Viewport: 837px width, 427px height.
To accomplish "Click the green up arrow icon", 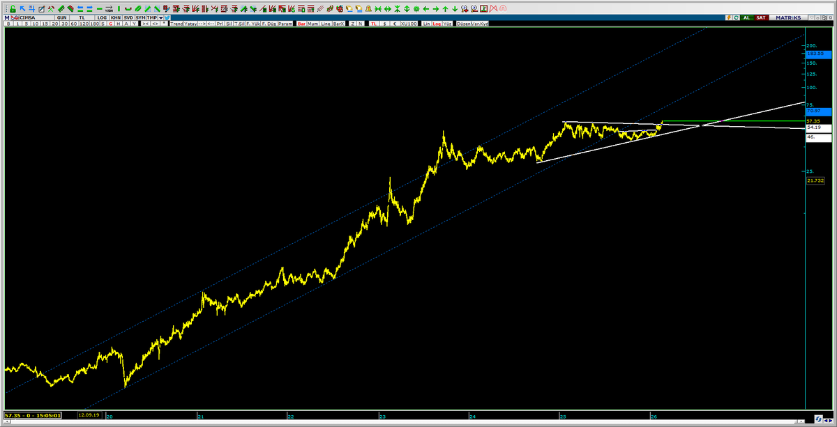I will 445,9.
